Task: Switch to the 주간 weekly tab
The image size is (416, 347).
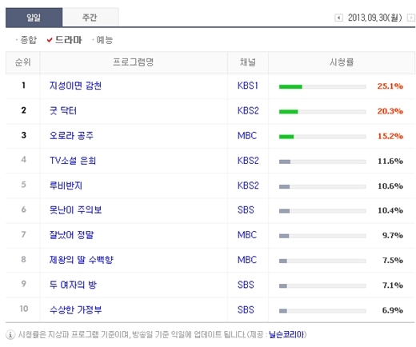Action: 90,18
